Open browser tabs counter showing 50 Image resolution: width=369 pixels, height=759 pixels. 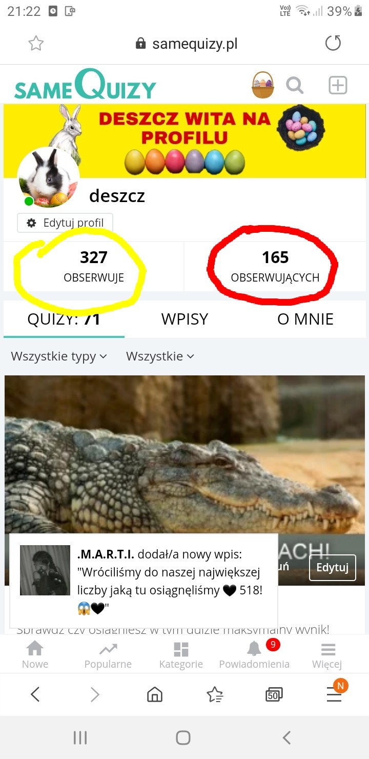point(274,695)
